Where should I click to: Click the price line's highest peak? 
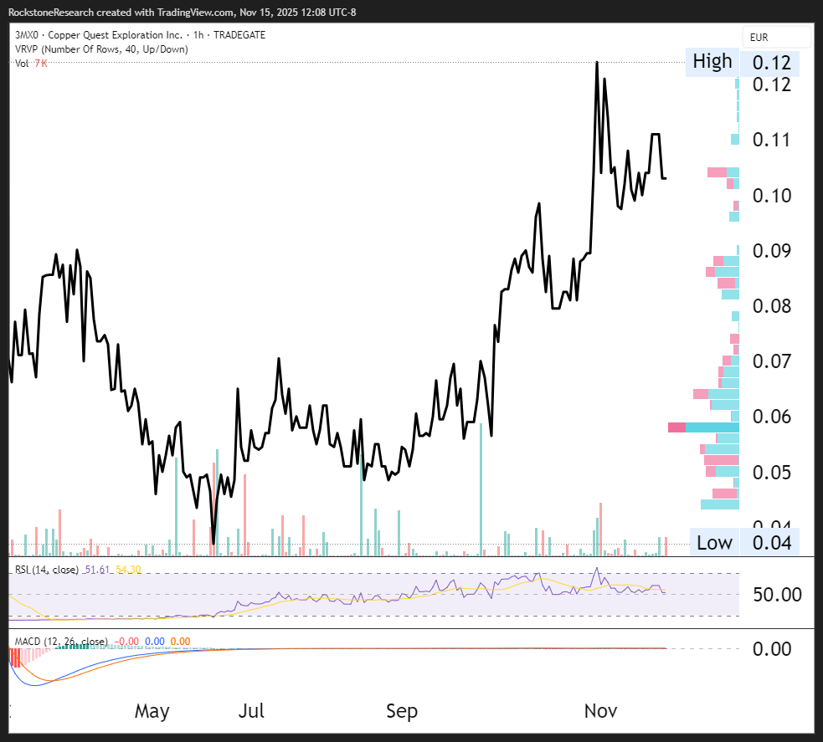tap(597, 63)
